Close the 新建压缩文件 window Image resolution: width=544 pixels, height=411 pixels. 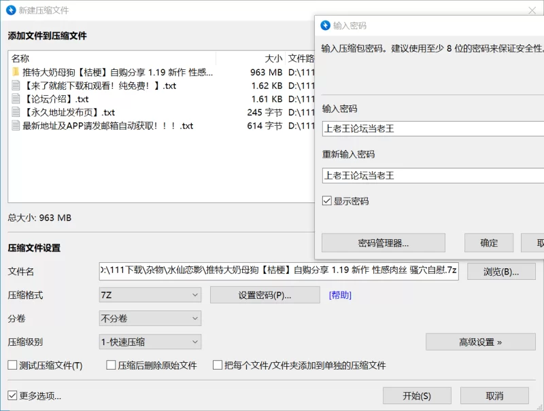pos(532,11)
